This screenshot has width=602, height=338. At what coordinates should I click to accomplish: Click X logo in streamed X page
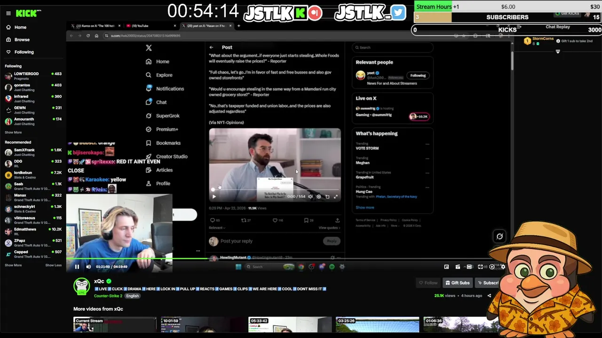click(x=149, y=48)
